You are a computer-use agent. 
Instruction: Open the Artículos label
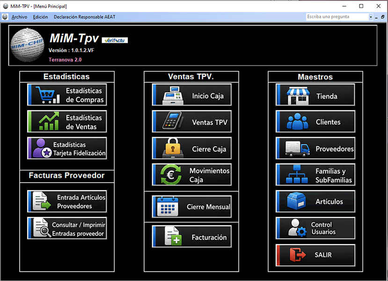pos(329,201)
